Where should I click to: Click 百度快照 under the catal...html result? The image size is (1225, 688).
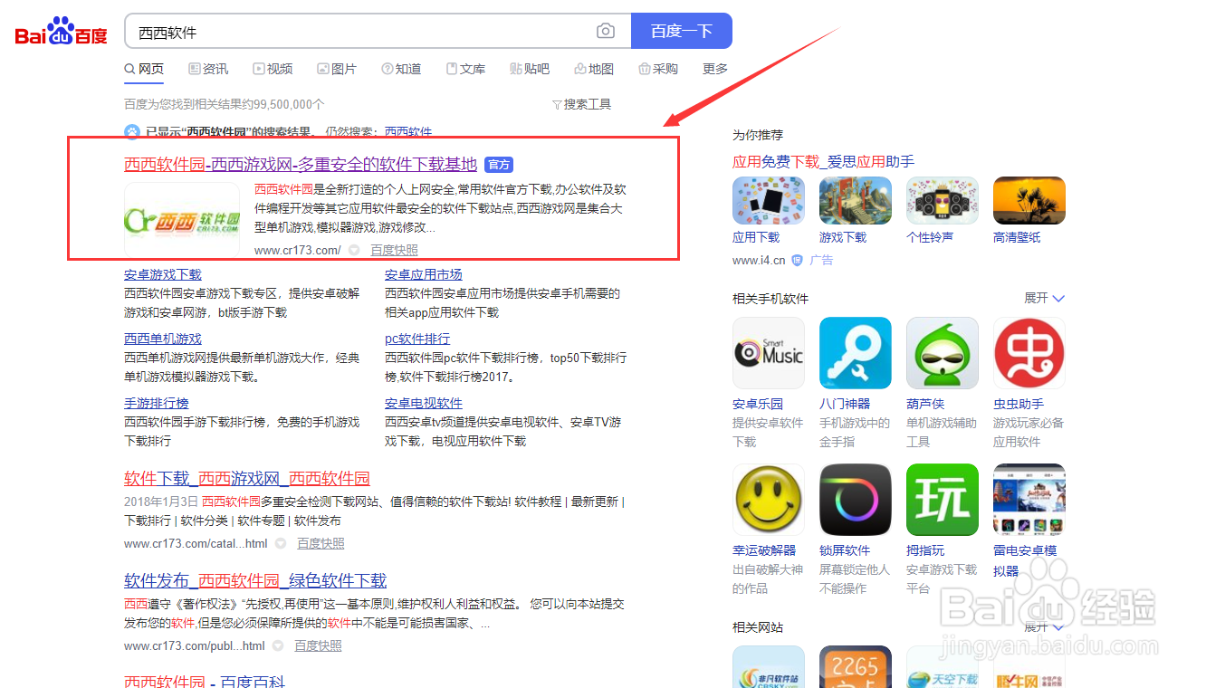click(x=321, y=543)
